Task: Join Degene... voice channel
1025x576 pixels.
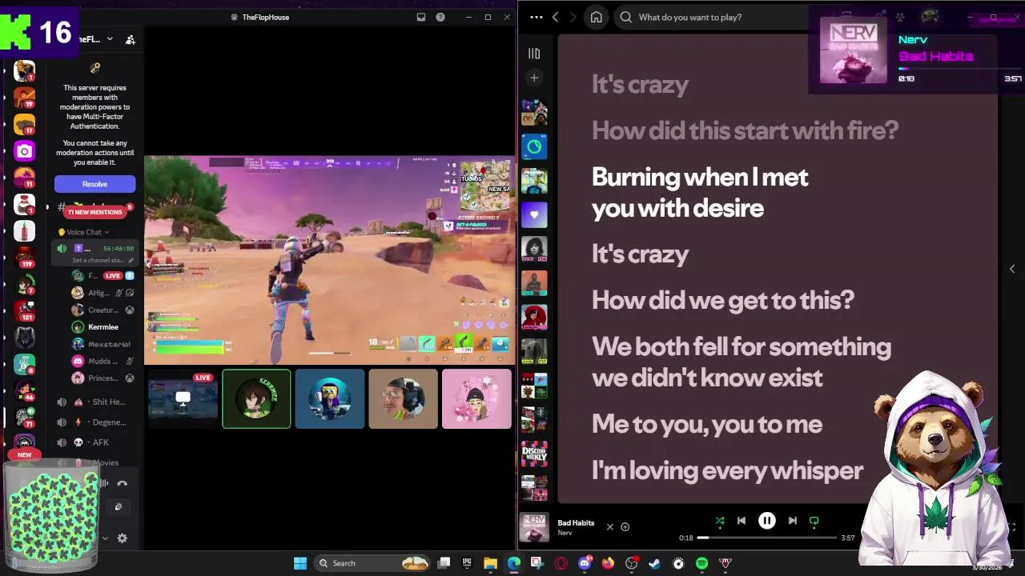Action: pyautogui.click(x=94, y=422)
